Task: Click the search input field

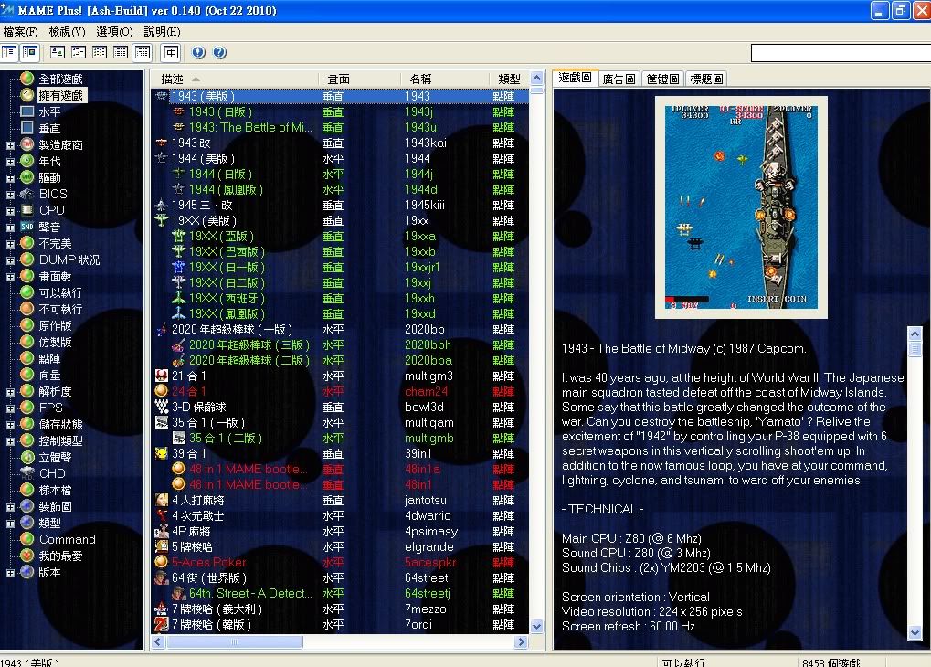Action: click(x=841, y=53)
